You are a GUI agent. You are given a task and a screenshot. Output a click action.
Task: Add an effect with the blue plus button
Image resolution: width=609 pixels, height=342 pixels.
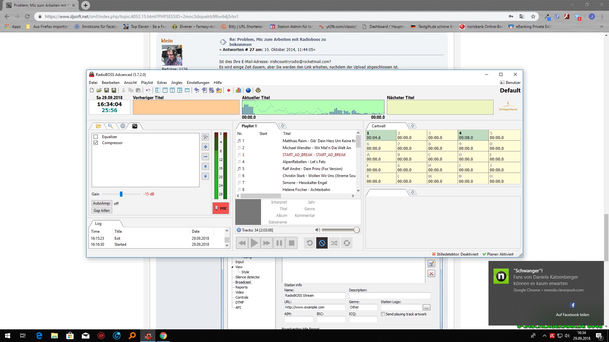[x=206, y=147]
